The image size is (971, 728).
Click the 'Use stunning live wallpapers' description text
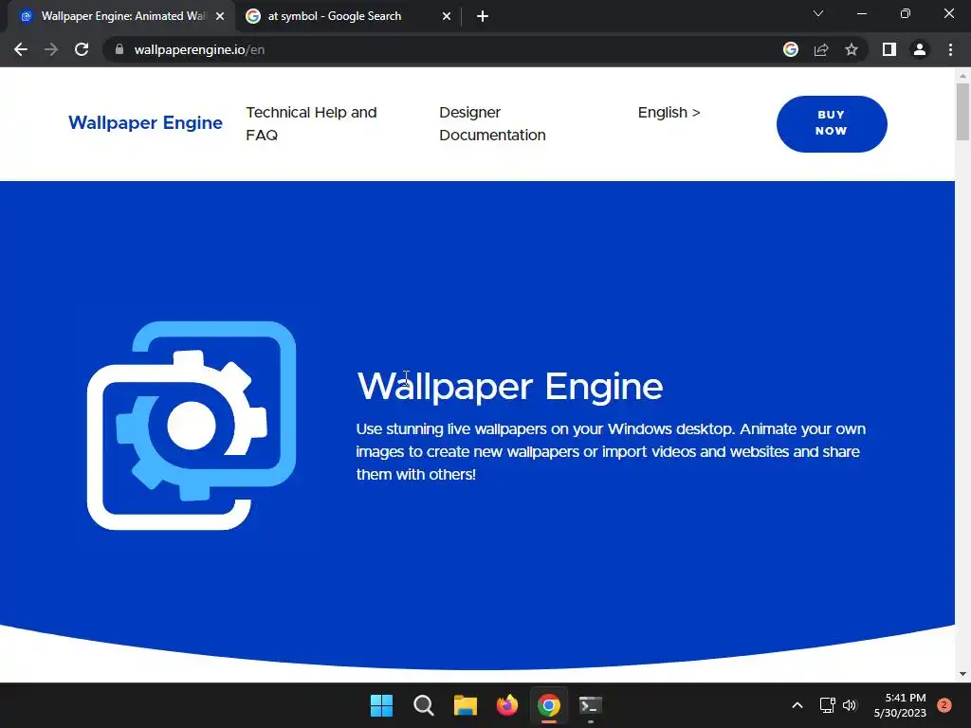coord(611,452)
